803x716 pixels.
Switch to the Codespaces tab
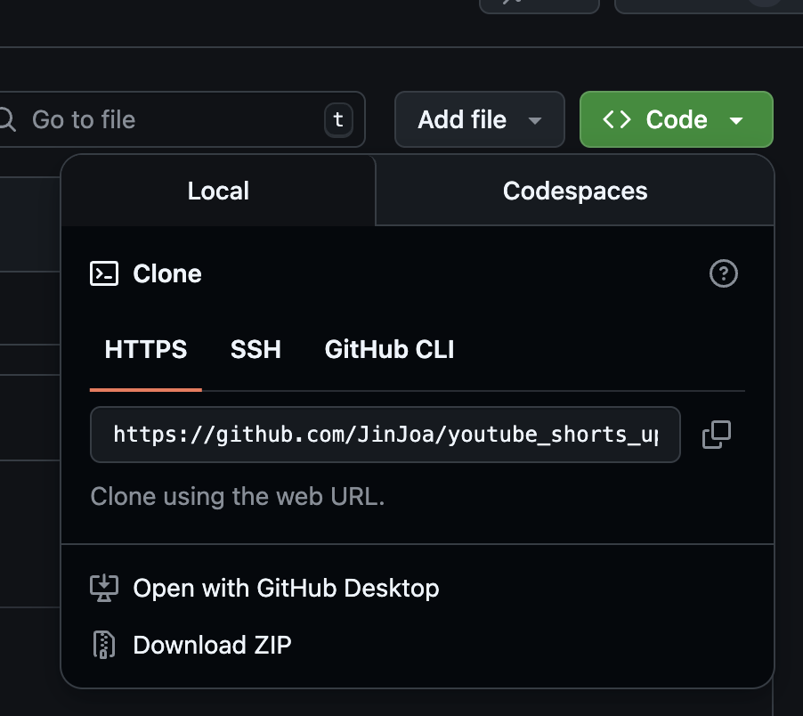[574, 191]
